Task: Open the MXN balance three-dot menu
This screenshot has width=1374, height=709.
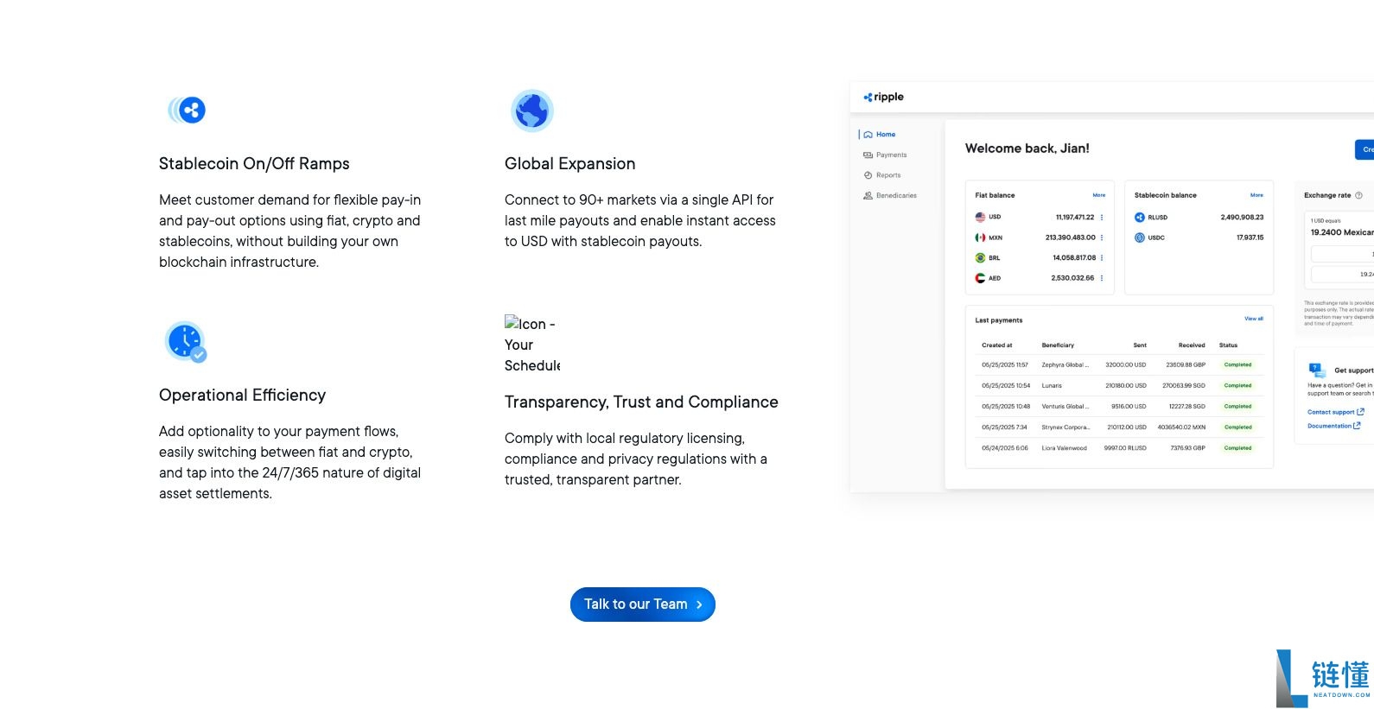Action: [1102, 237]
